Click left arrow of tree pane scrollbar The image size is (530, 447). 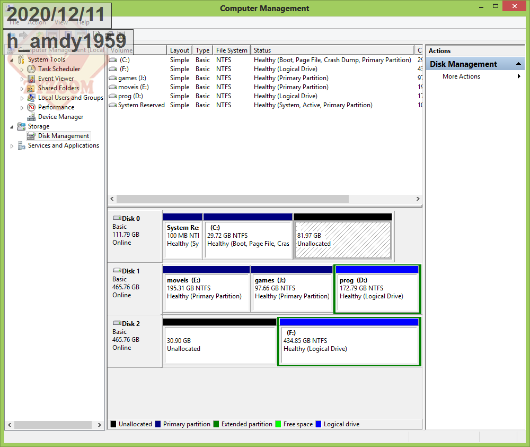[10, 425]
